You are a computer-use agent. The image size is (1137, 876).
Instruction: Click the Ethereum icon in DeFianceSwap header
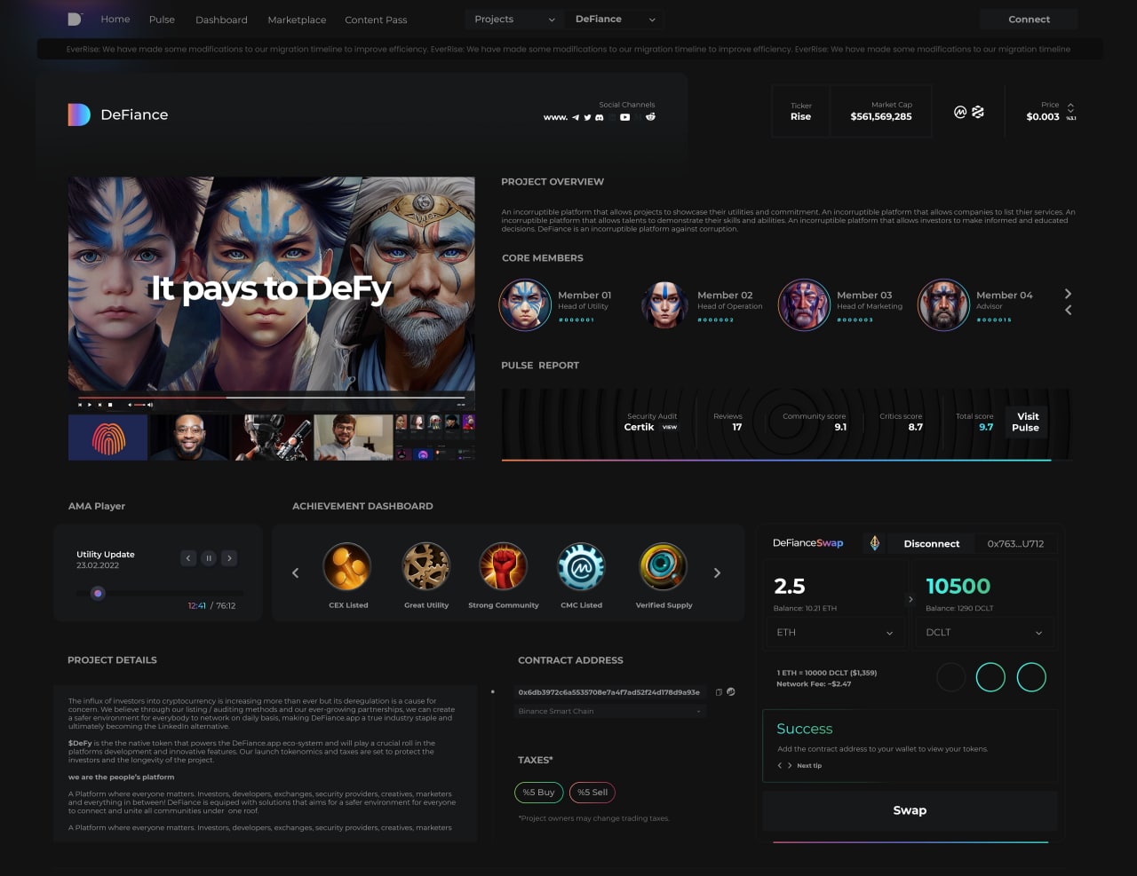click(874, 543)
